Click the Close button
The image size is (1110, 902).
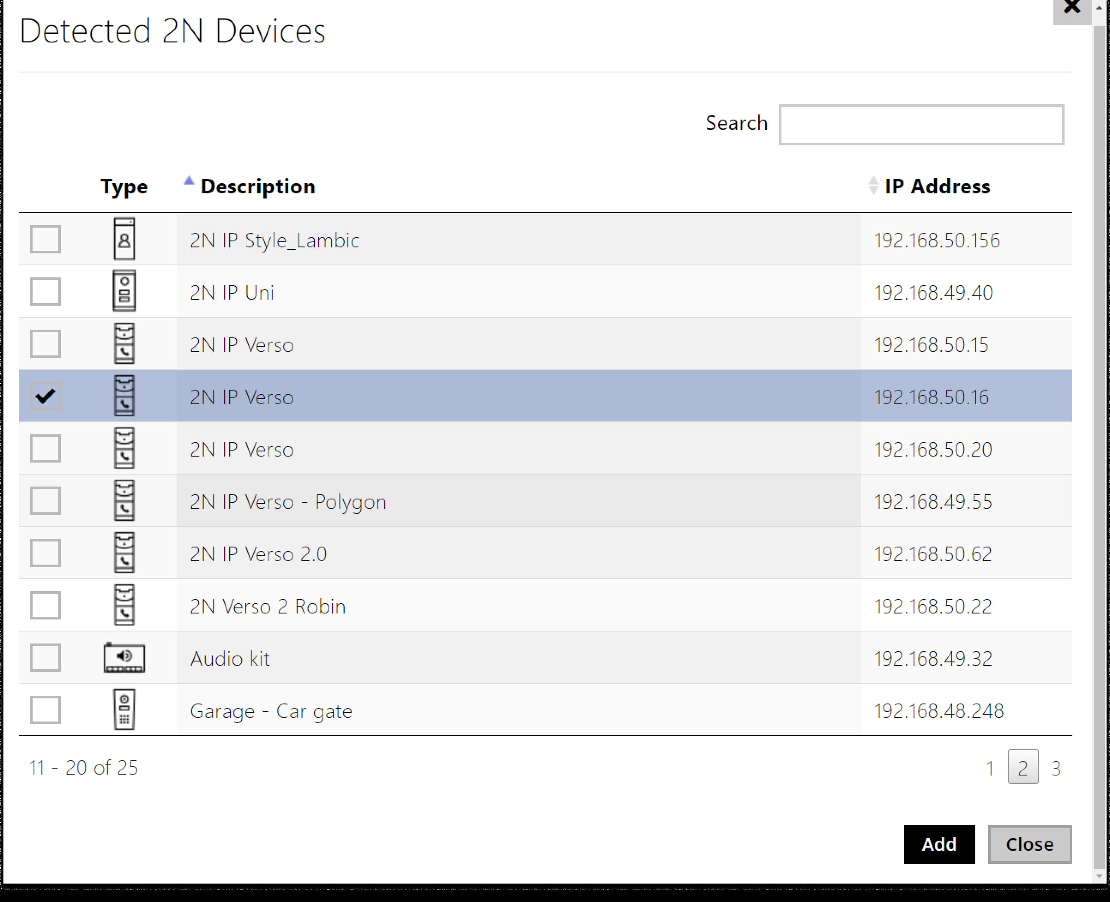coord(1030,844)
